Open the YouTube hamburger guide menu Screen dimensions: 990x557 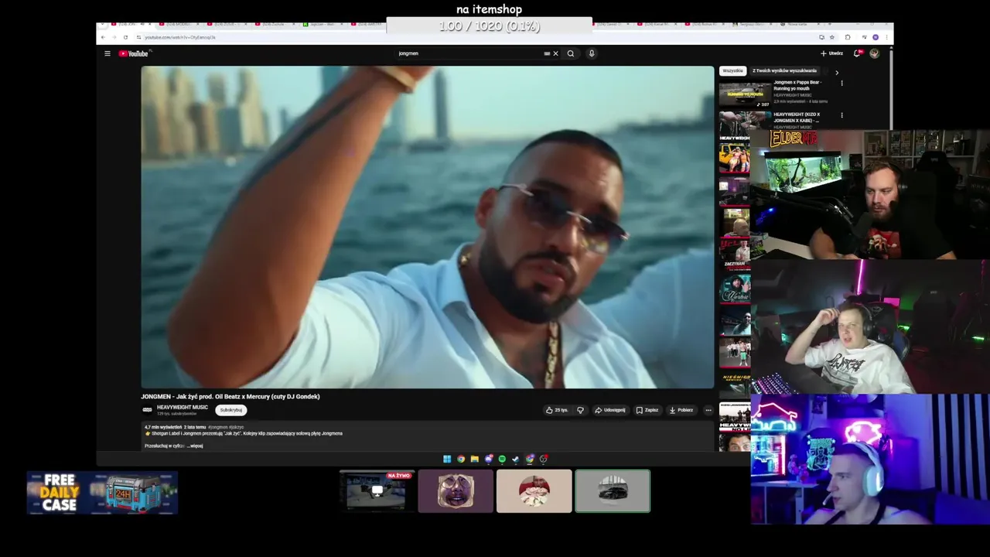(x=108, y=53)
